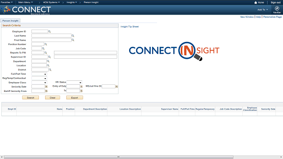This screenshot has width=283, height=159.
Task: Sort by the Supervisor Name column header
Action: pos(170,109)
